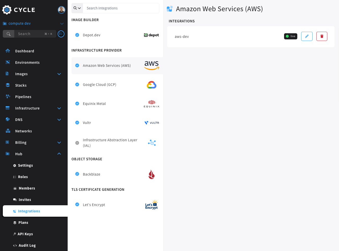Click the checkmark next to Equinix Metal
Viewport: 339px width, 251px height.
[x=77, y=104]
